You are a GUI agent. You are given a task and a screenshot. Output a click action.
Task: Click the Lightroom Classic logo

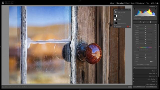coord(3,3)
